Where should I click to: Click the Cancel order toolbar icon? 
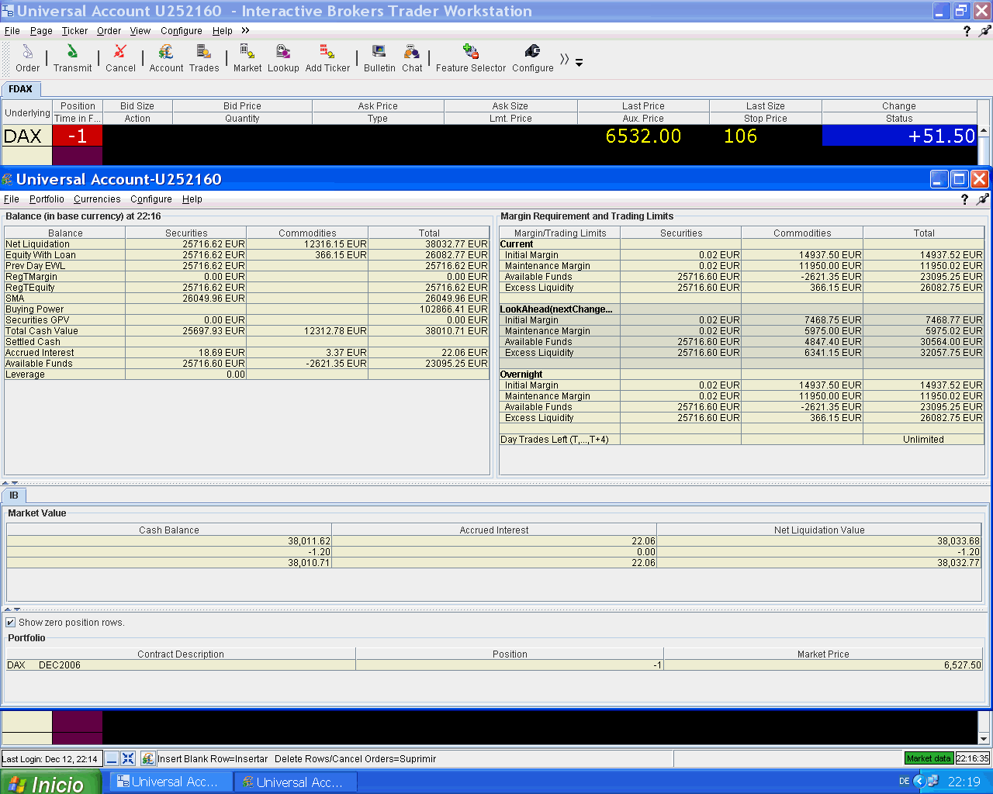pos(120,58)
